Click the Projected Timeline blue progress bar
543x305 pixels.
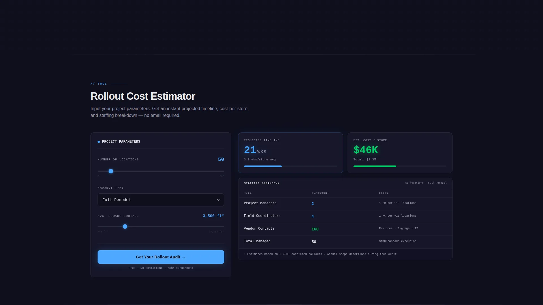pyautogui.click(x=263, y=166)
